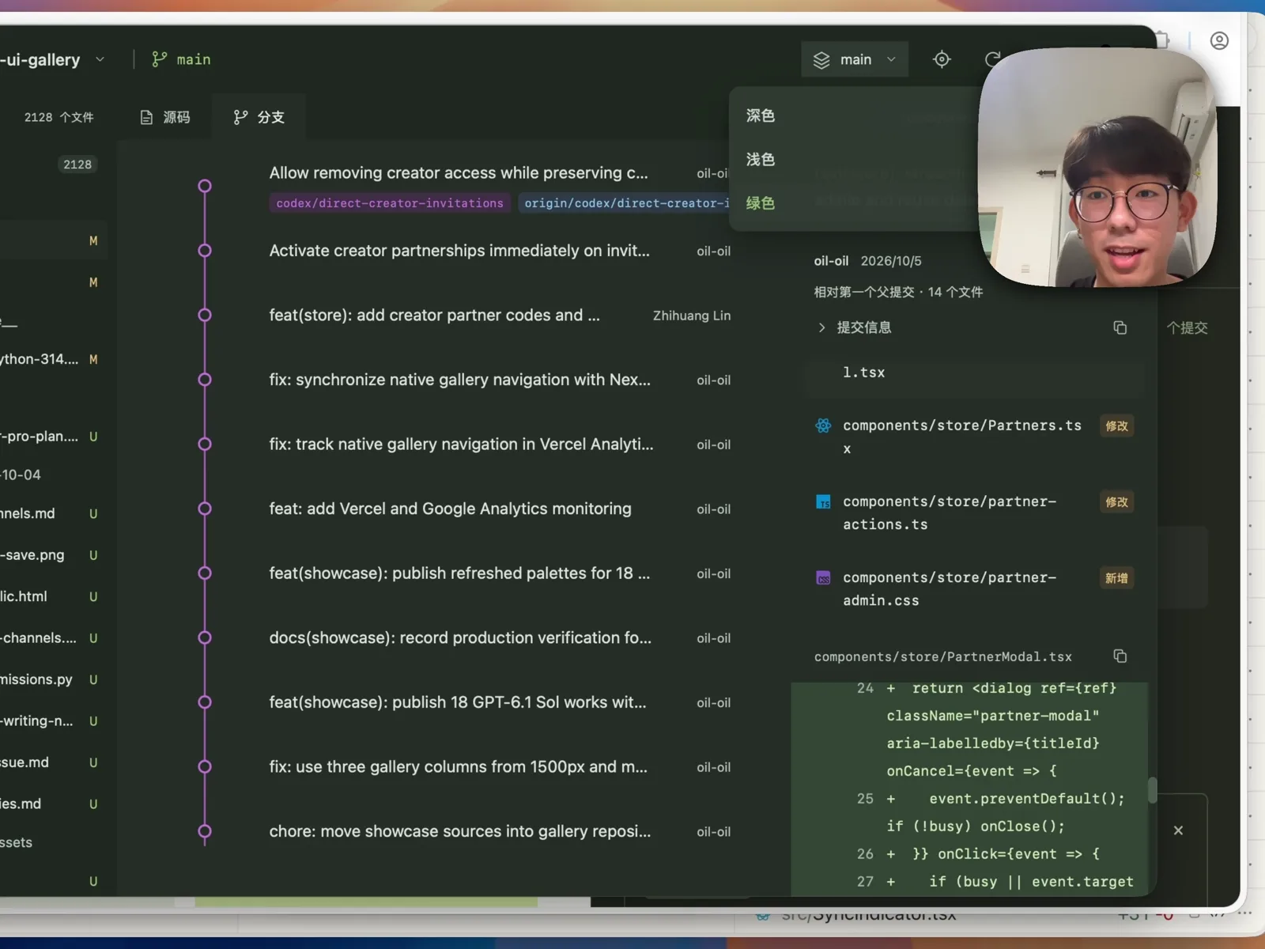Select commit node for 'Activate creator partnerships'
The width and height of the screenshot is (1265, 949).
point(205,251)
